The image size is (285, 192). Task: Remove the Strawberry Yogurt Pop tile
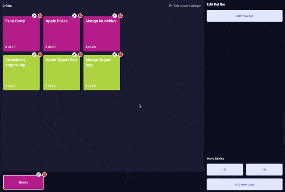pyautogui.click(x=40, y=54)
